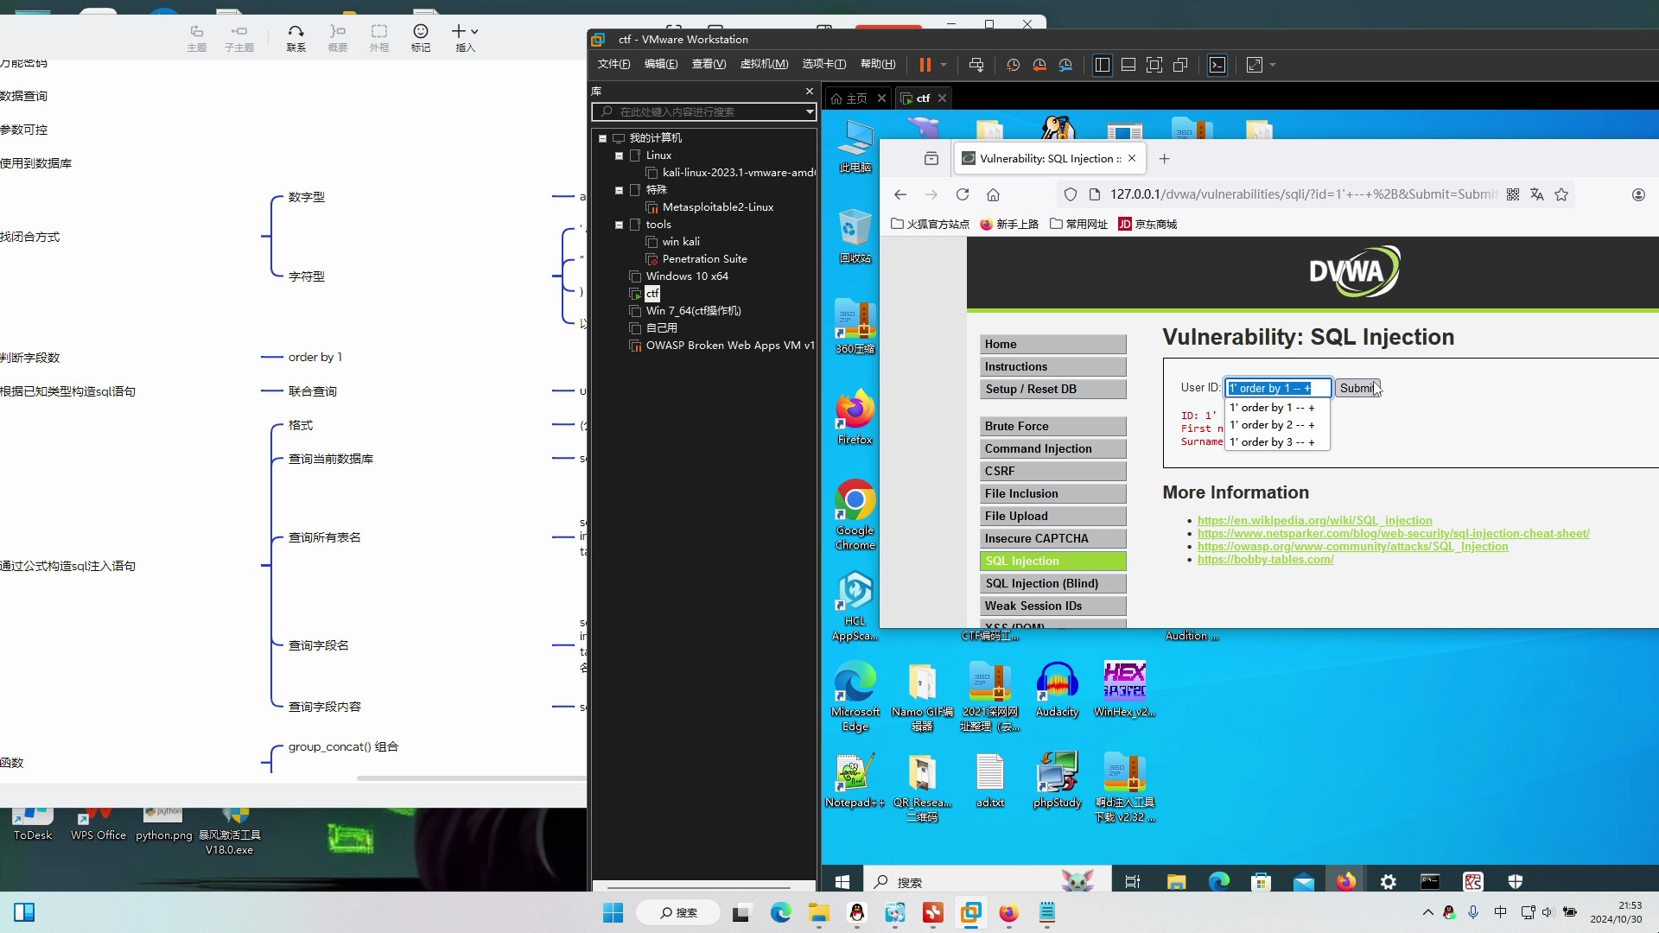This screenshot has height=933, width=1659.
Task: Click the Netsparker SQL injection cheat sheet link
Action: coord(1395,533)
